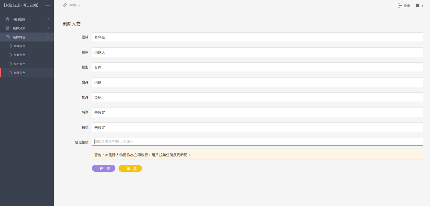Viewport: 430px width, 206px height.
Task: Click the online users icon at top right
Action: pos(417,5)
